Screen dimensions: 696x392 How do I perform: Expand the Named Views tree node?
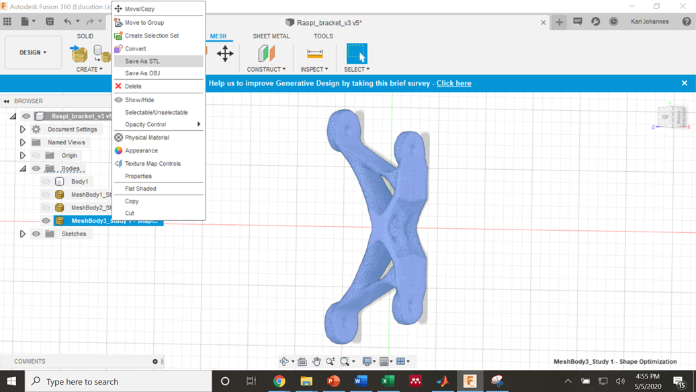coord(23,142)
